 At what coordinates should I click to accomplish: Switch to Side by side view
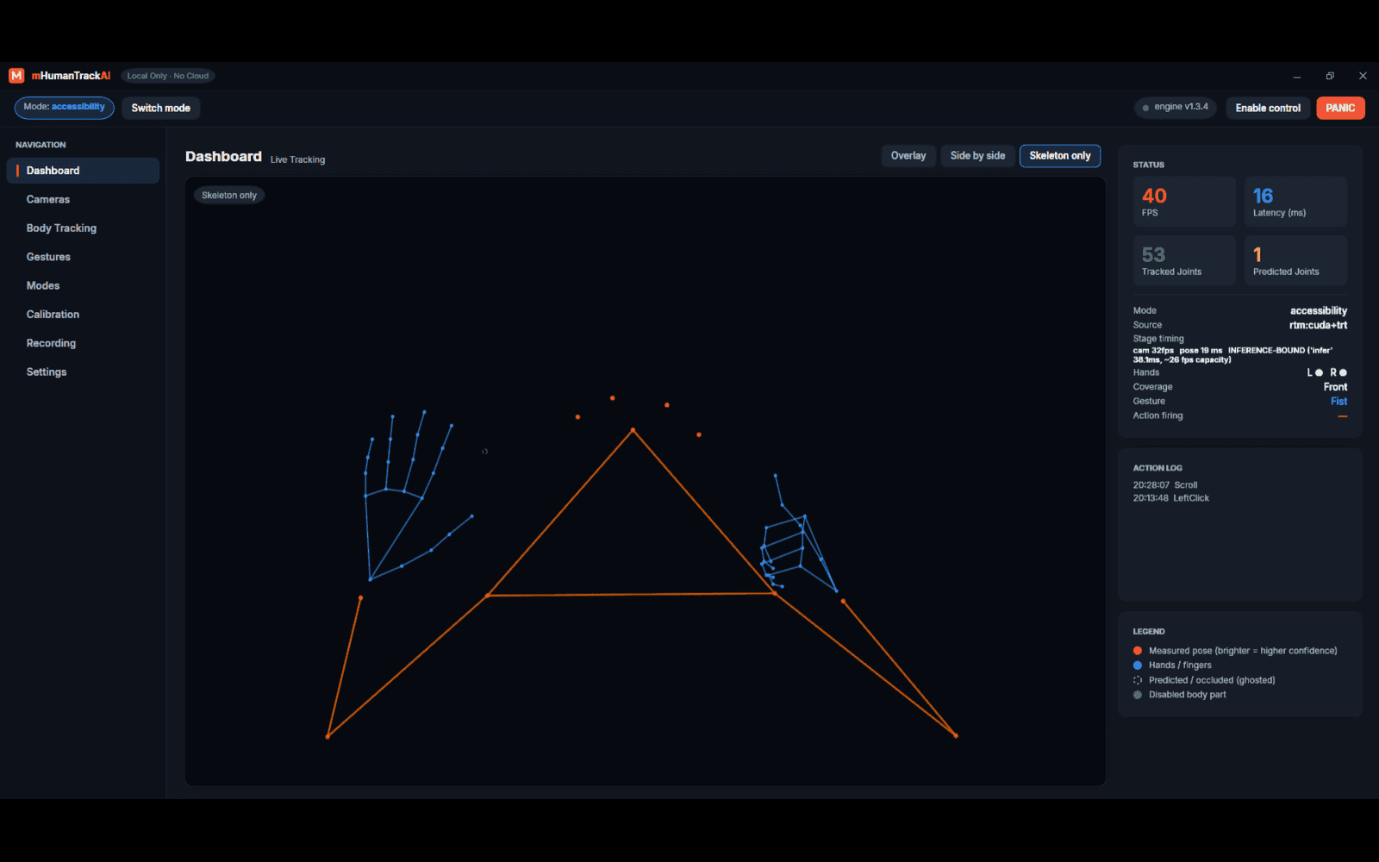click(977, 156)
